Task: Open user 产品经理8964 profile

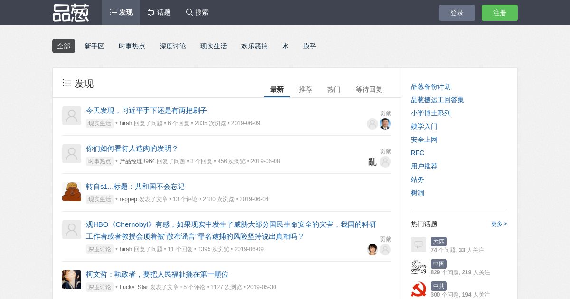Action: tap(137, 161)
